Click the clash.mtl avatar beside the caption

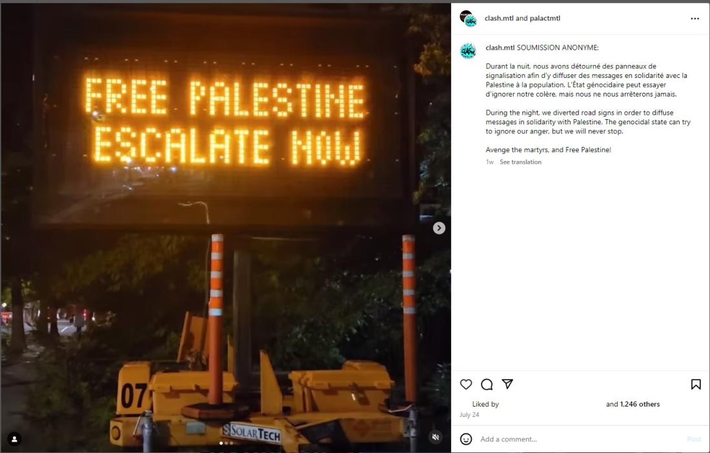468,51
